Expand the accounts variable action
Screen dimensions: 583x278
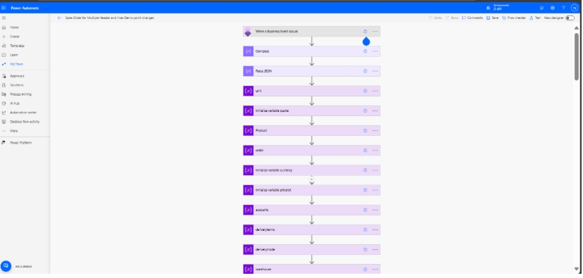click(312, 210)
